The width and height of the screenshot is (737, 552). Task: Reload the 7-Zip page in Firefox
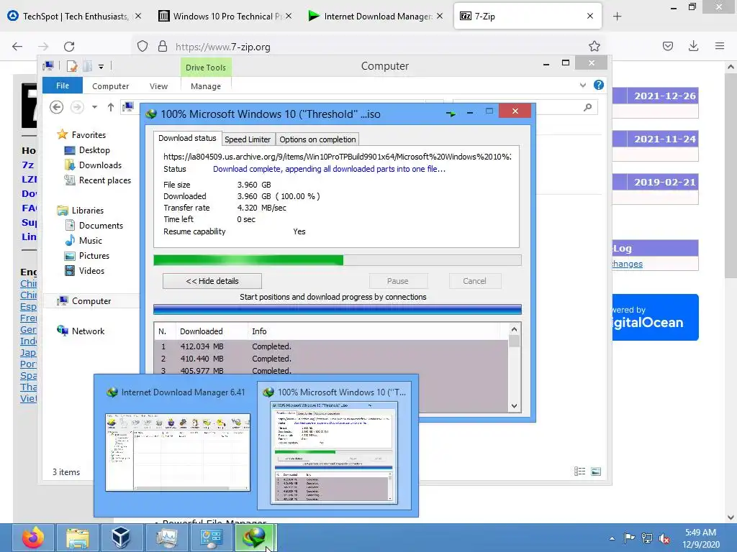click(x=69, y=47)
